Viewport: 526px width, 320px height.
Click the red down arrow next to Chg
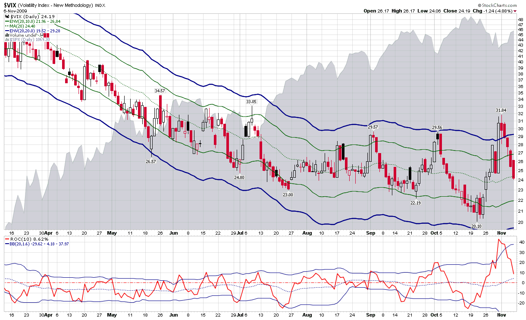click(x=516, y=11)
